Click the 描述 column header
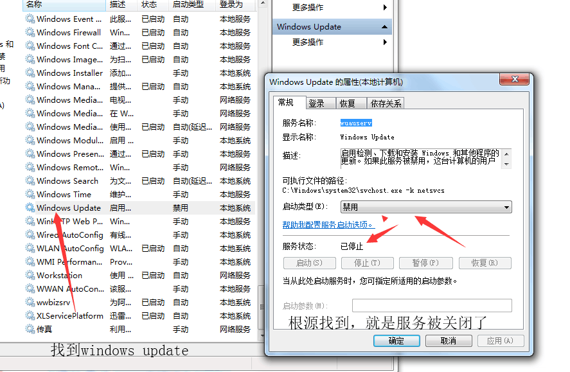 [121, 4]
